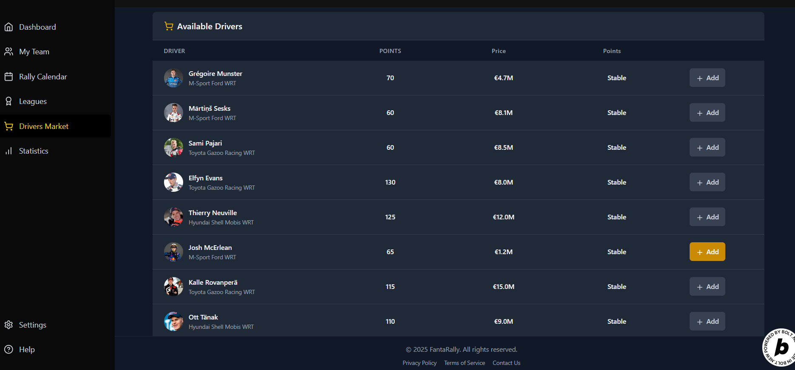
Task: Click the POINTS column header
Action: (x=390, y=51)
